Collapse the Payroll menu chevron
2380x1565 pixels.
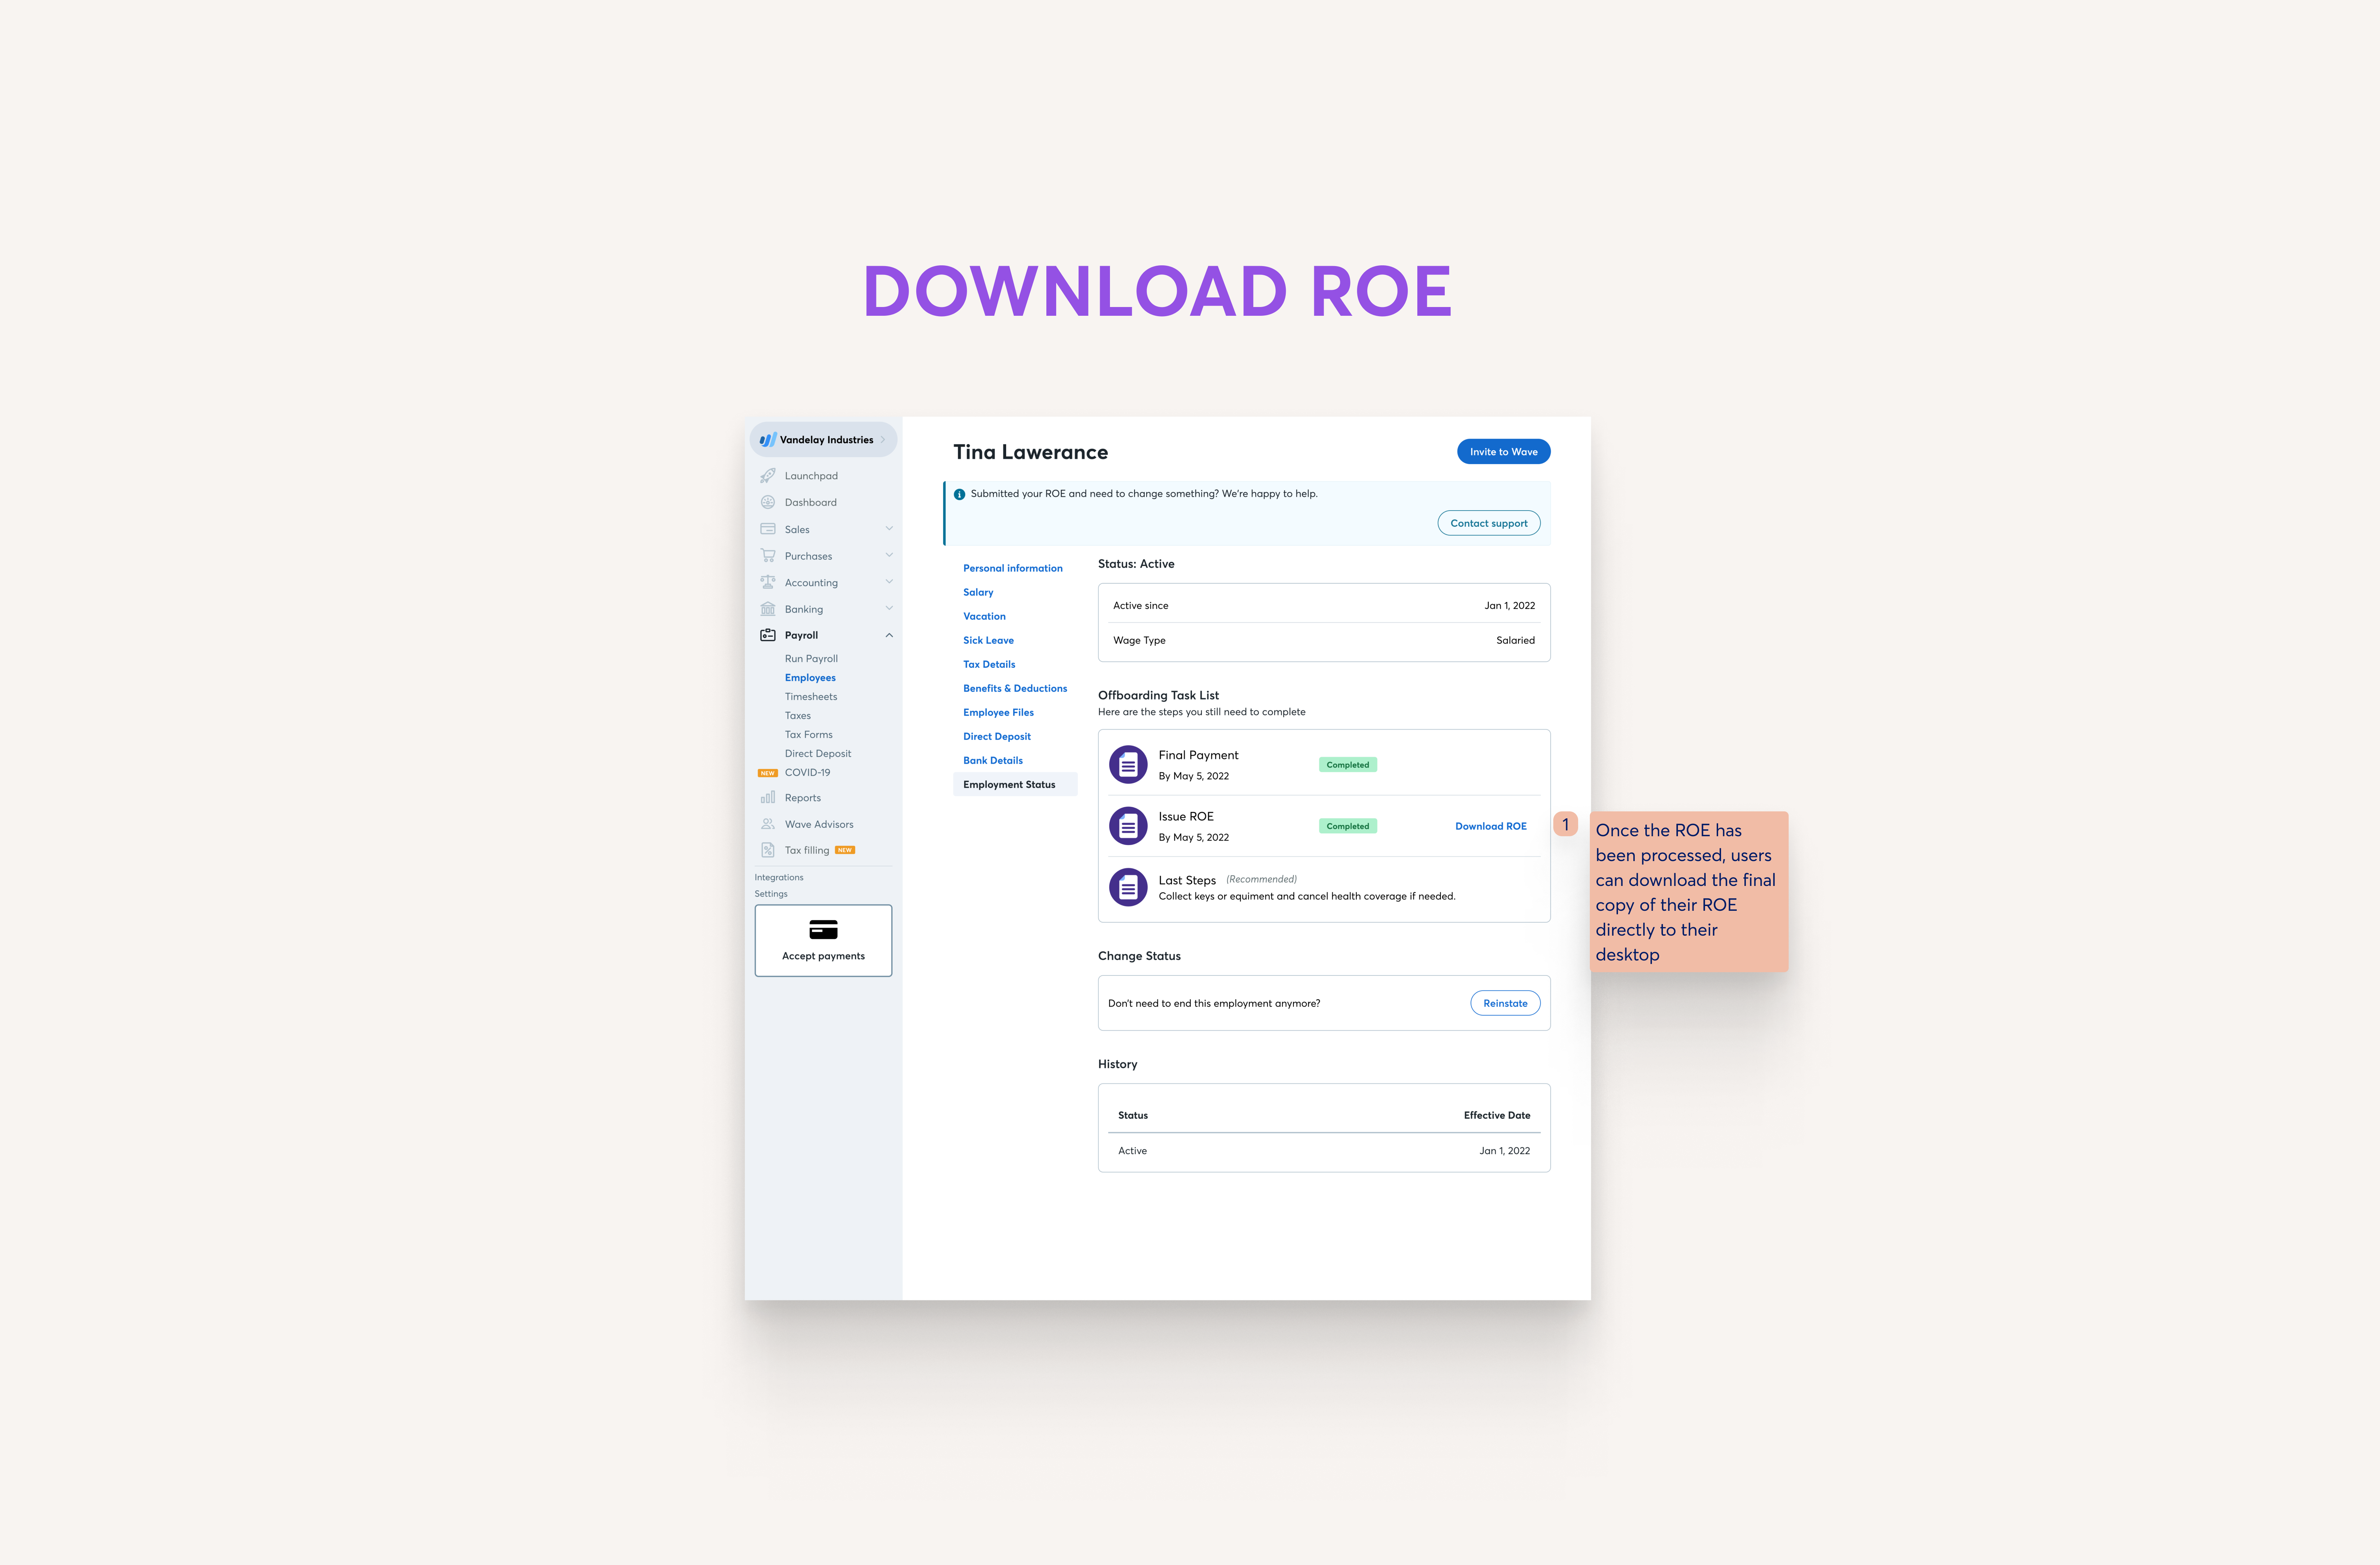[889, 635]
